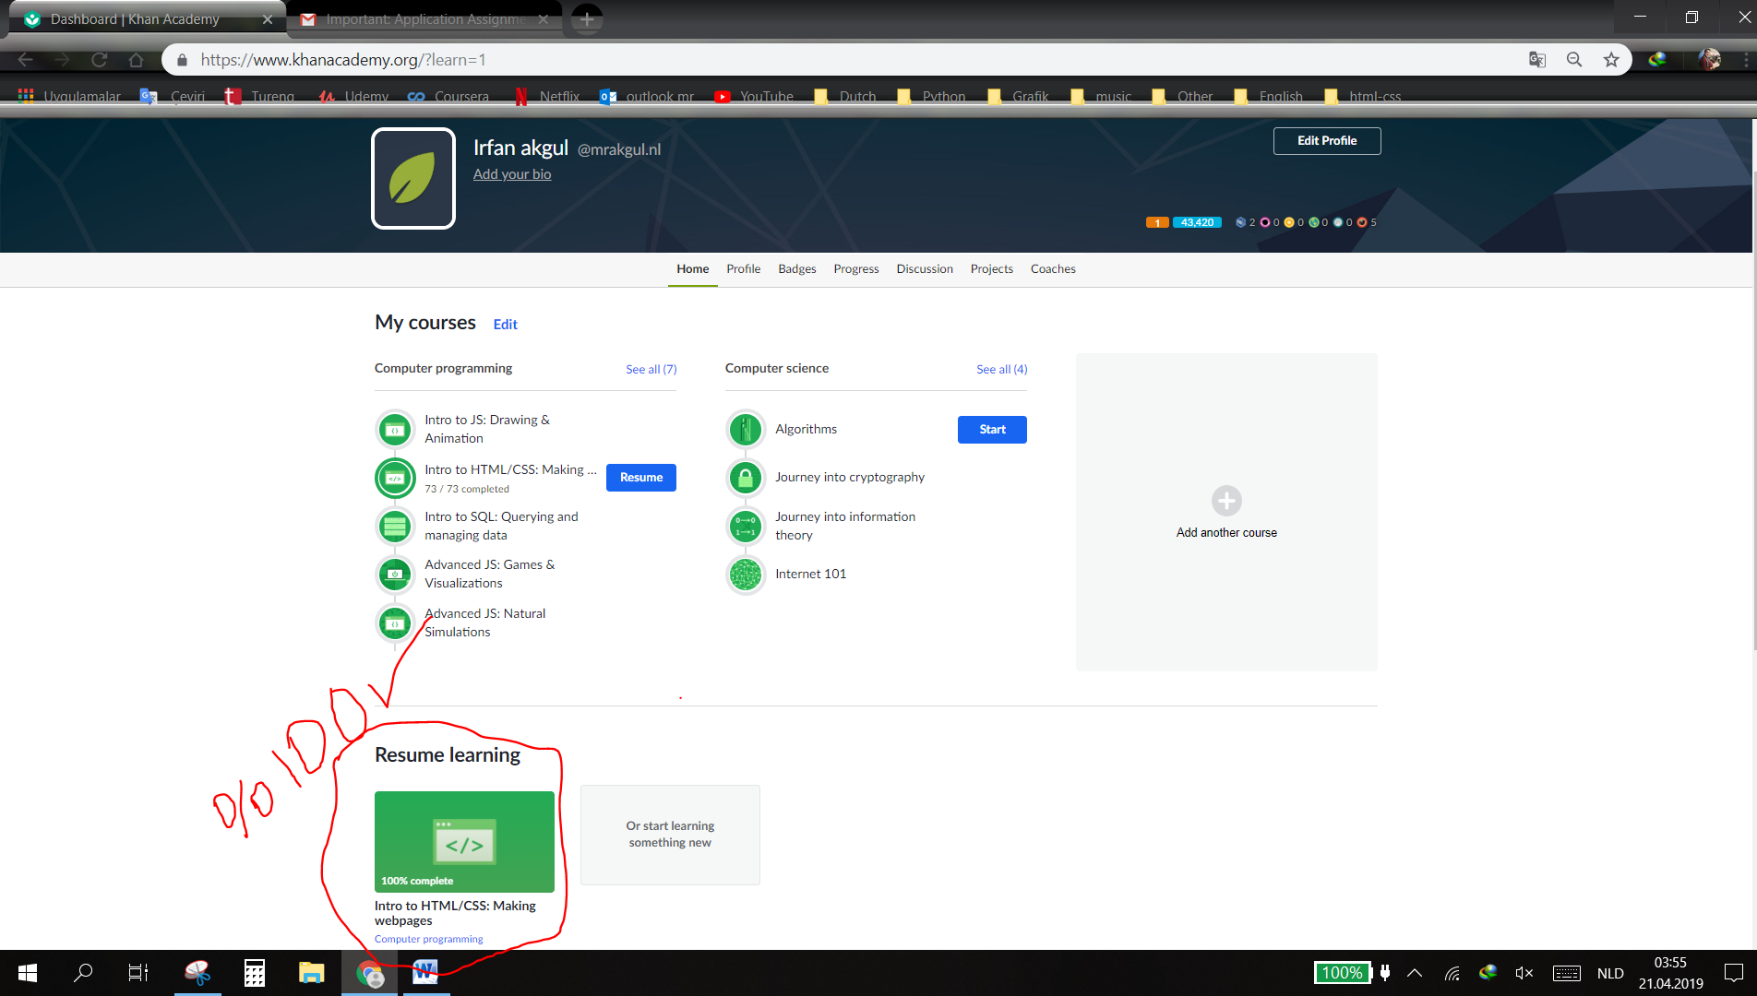Click the 43,420 energy points badge
This screenshot has height=996, width=1757.
(1197, 222)
